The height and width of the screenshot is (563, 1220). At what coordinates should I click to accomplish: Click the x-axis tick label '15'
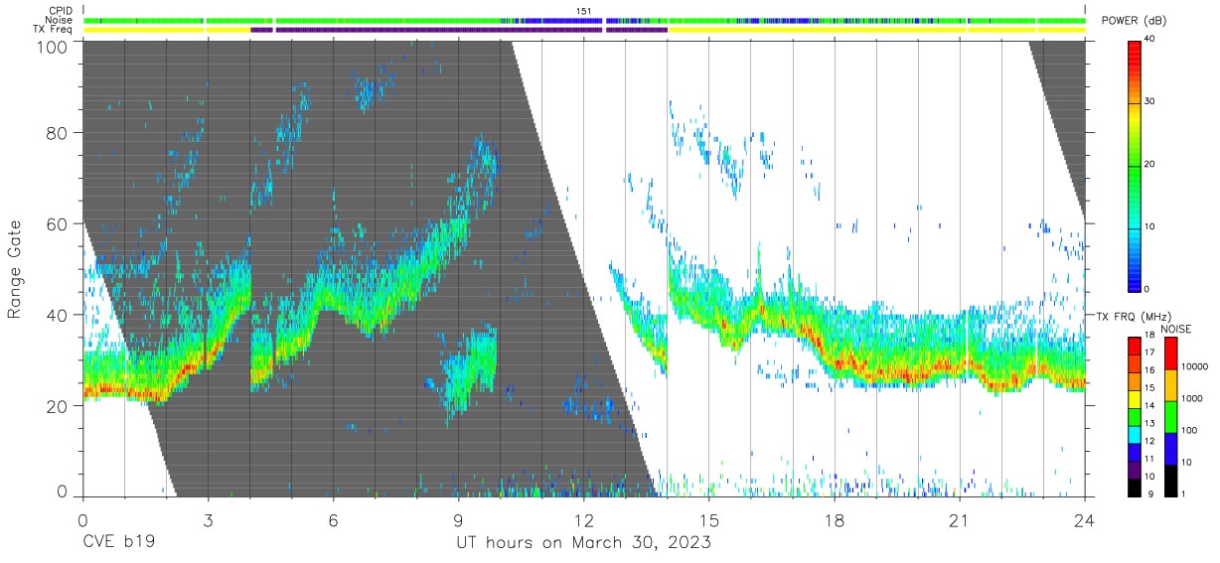(x=709, y=521)
